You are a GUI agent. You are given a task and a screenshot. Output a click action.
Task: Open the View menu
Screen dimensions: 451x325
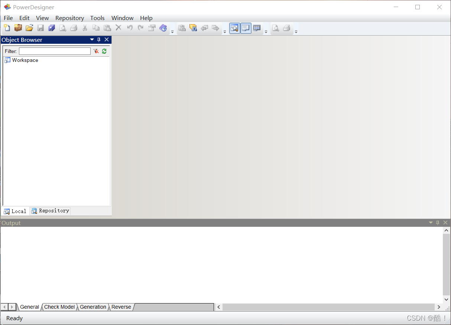click(x=42, y=18)
